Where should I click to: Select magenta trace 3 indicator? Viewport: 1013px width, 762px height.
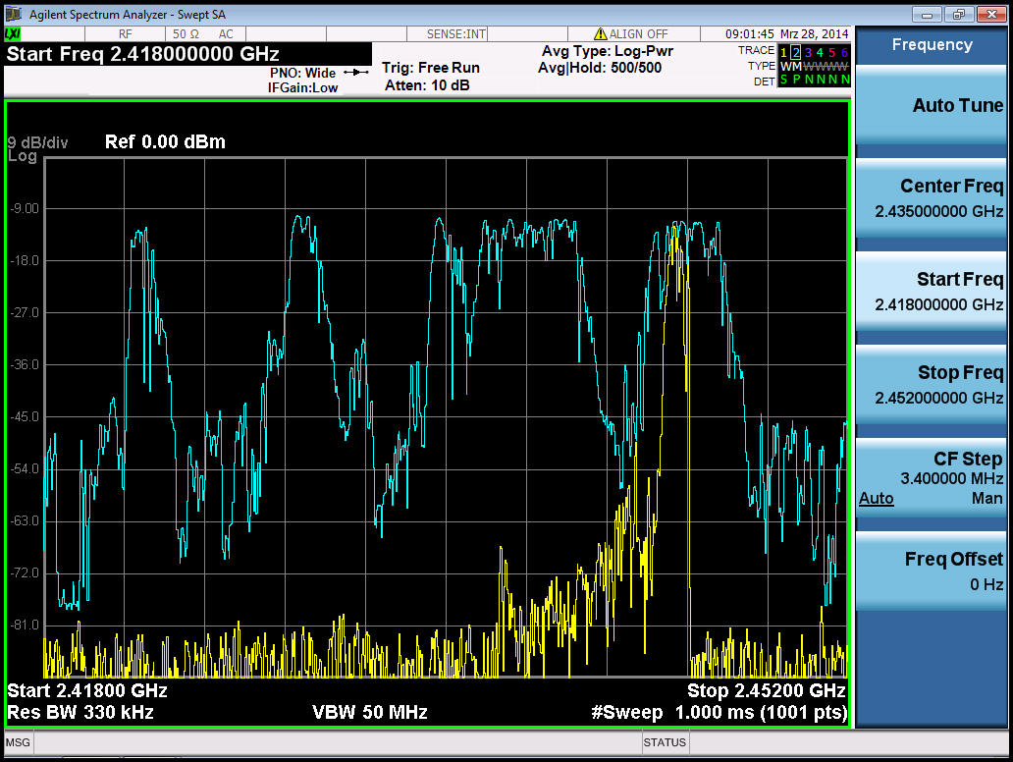(x=807, y=51)
